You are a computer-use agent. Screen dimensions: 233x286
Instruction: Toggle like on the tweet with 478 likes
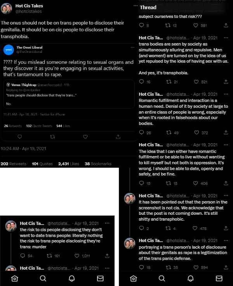196,228
